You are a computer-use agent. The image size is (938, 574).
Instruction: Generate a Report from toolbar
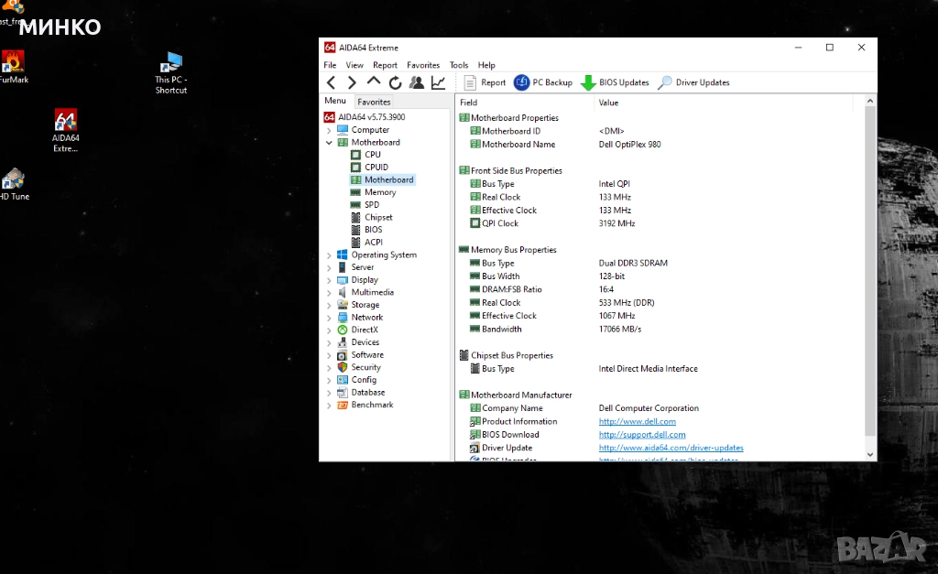484,82
